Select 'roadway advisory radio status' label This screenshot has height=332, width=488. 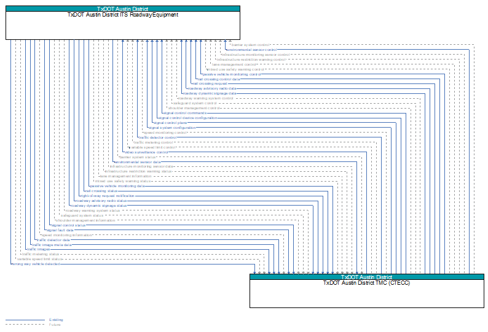point(101,201)
